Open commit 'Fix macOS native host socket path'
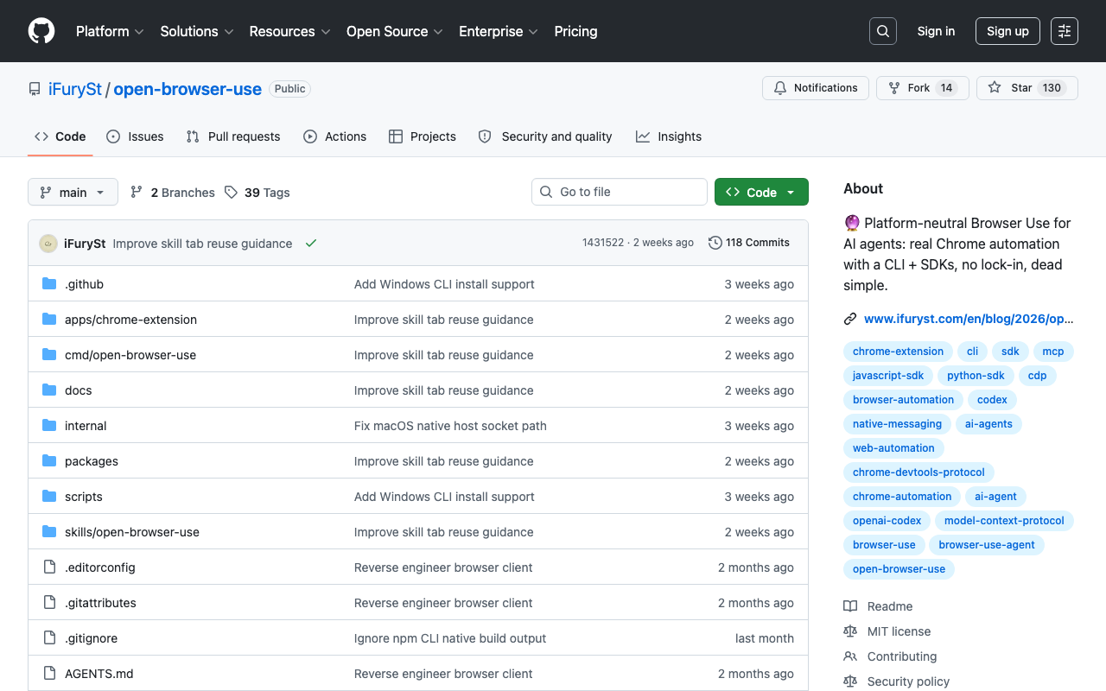 click(450, 426)
